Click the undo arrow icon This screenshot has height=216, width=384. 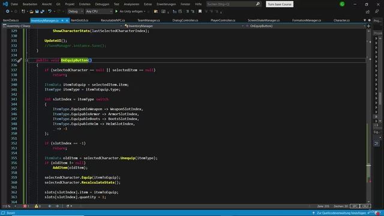click(x=50, y=11)
